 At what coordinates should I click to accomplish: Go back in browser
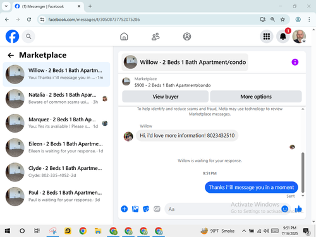click(x=7, y=20)
